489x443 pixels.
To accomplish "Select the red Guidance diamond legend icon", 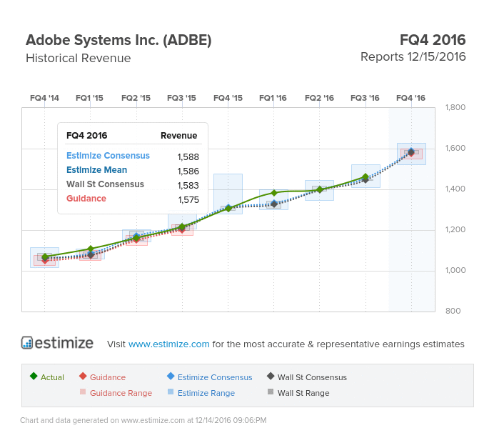I will [83, 376].
